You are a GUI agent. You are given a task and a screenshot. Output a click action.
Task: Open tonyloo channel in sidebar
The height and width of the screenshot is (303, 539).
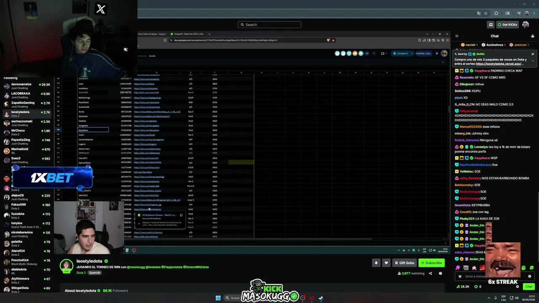click(27, 225)
